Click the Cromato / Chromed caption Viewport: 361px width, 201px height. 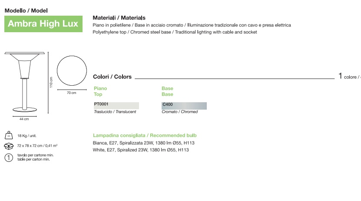click(179, 112)
